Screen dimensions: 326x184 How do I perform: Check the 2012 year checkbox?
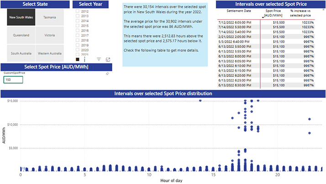77,11
